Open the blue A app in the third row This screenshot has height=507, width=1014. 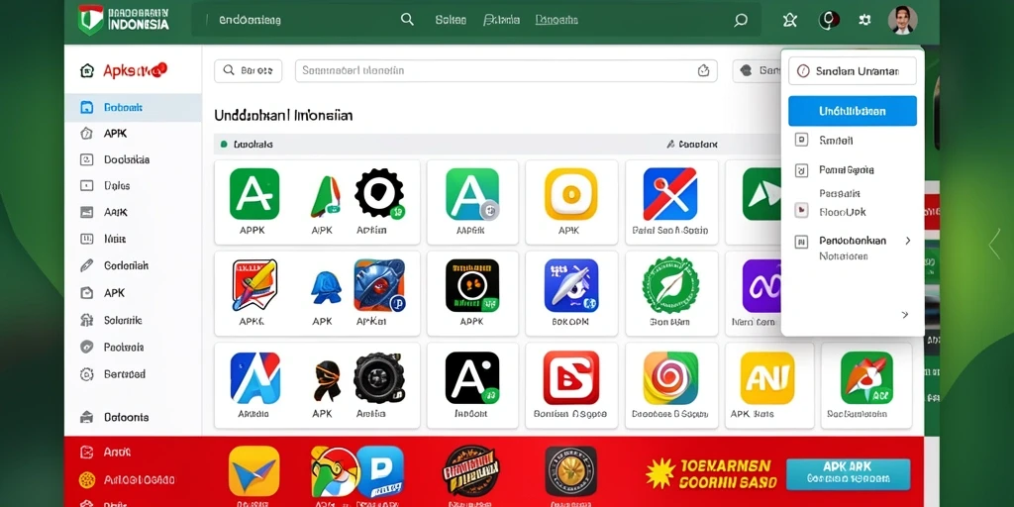click(x=254, y=378)
